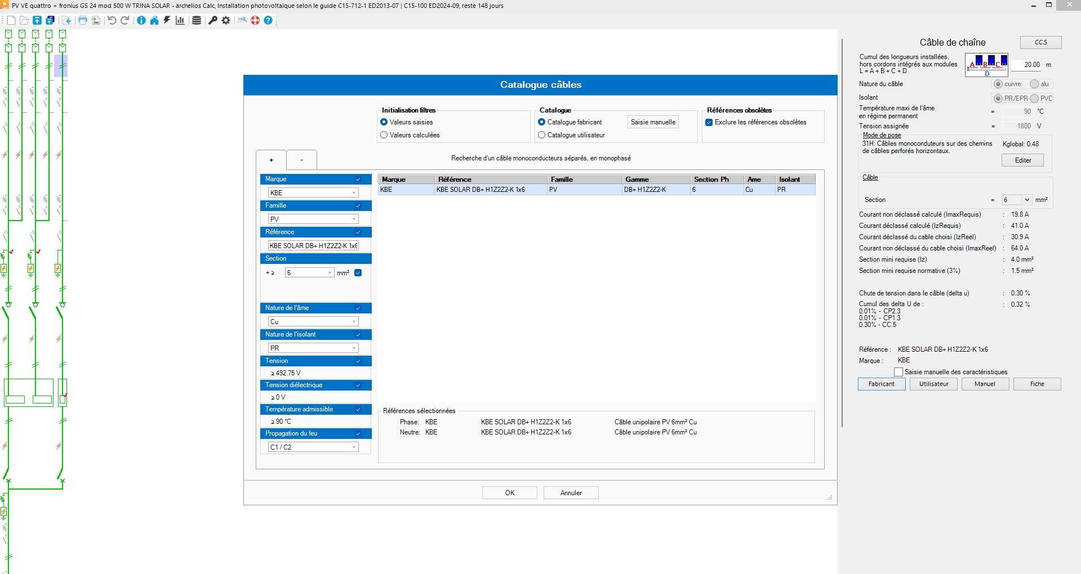The width and height of the screenshot is (1081, 574).
Task: Click the blue house icon
Action: [x=154, y=20]
